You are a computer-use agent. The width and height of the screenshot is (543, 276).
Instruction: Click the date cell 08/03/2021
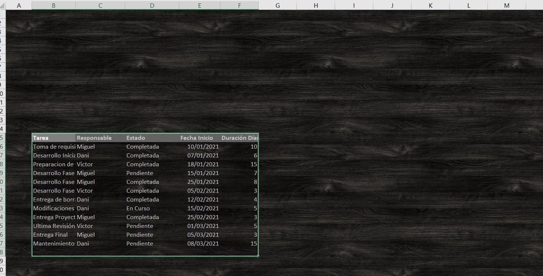coord(199,244)
